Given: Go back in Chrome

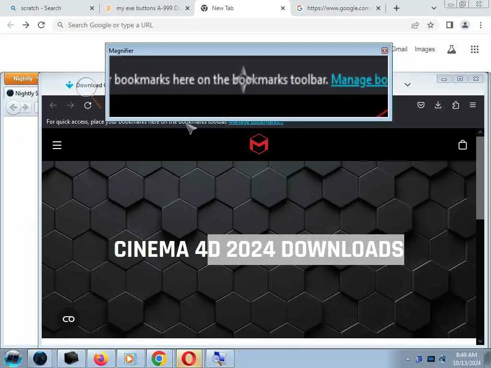Looking at the screenshot, I should (x=11, y=25).
